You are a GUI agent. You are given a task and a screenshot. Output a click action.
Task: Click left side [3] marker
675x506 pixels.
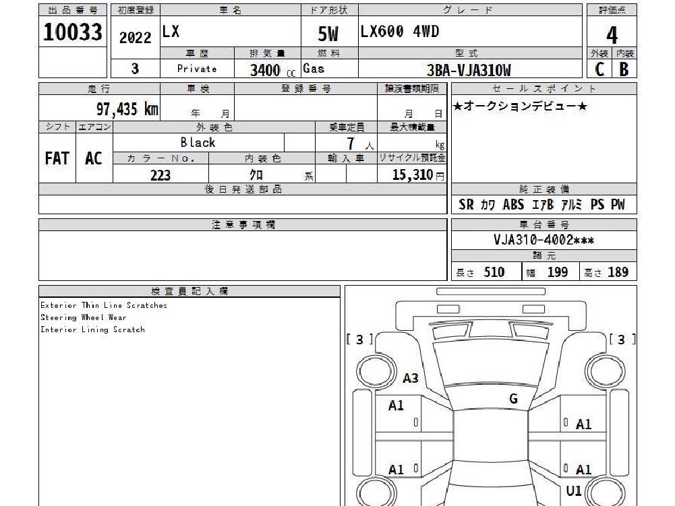359,340
